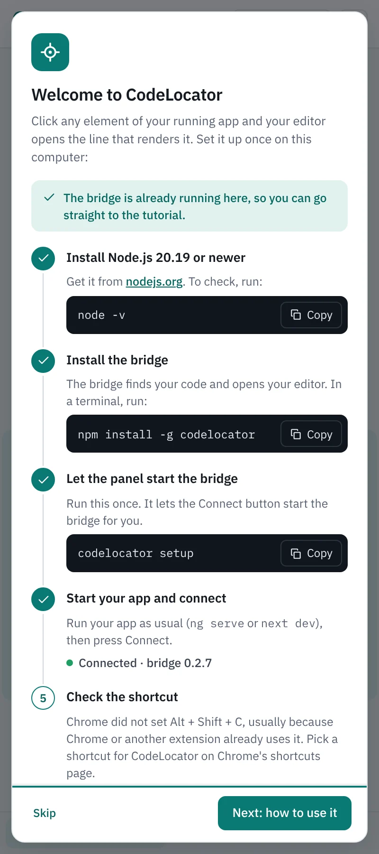Screen dimensions: 379x854
Task: Click the checkmark icon beside Install Node.js step
Action: pyautogui.click(x=43, y=259)
